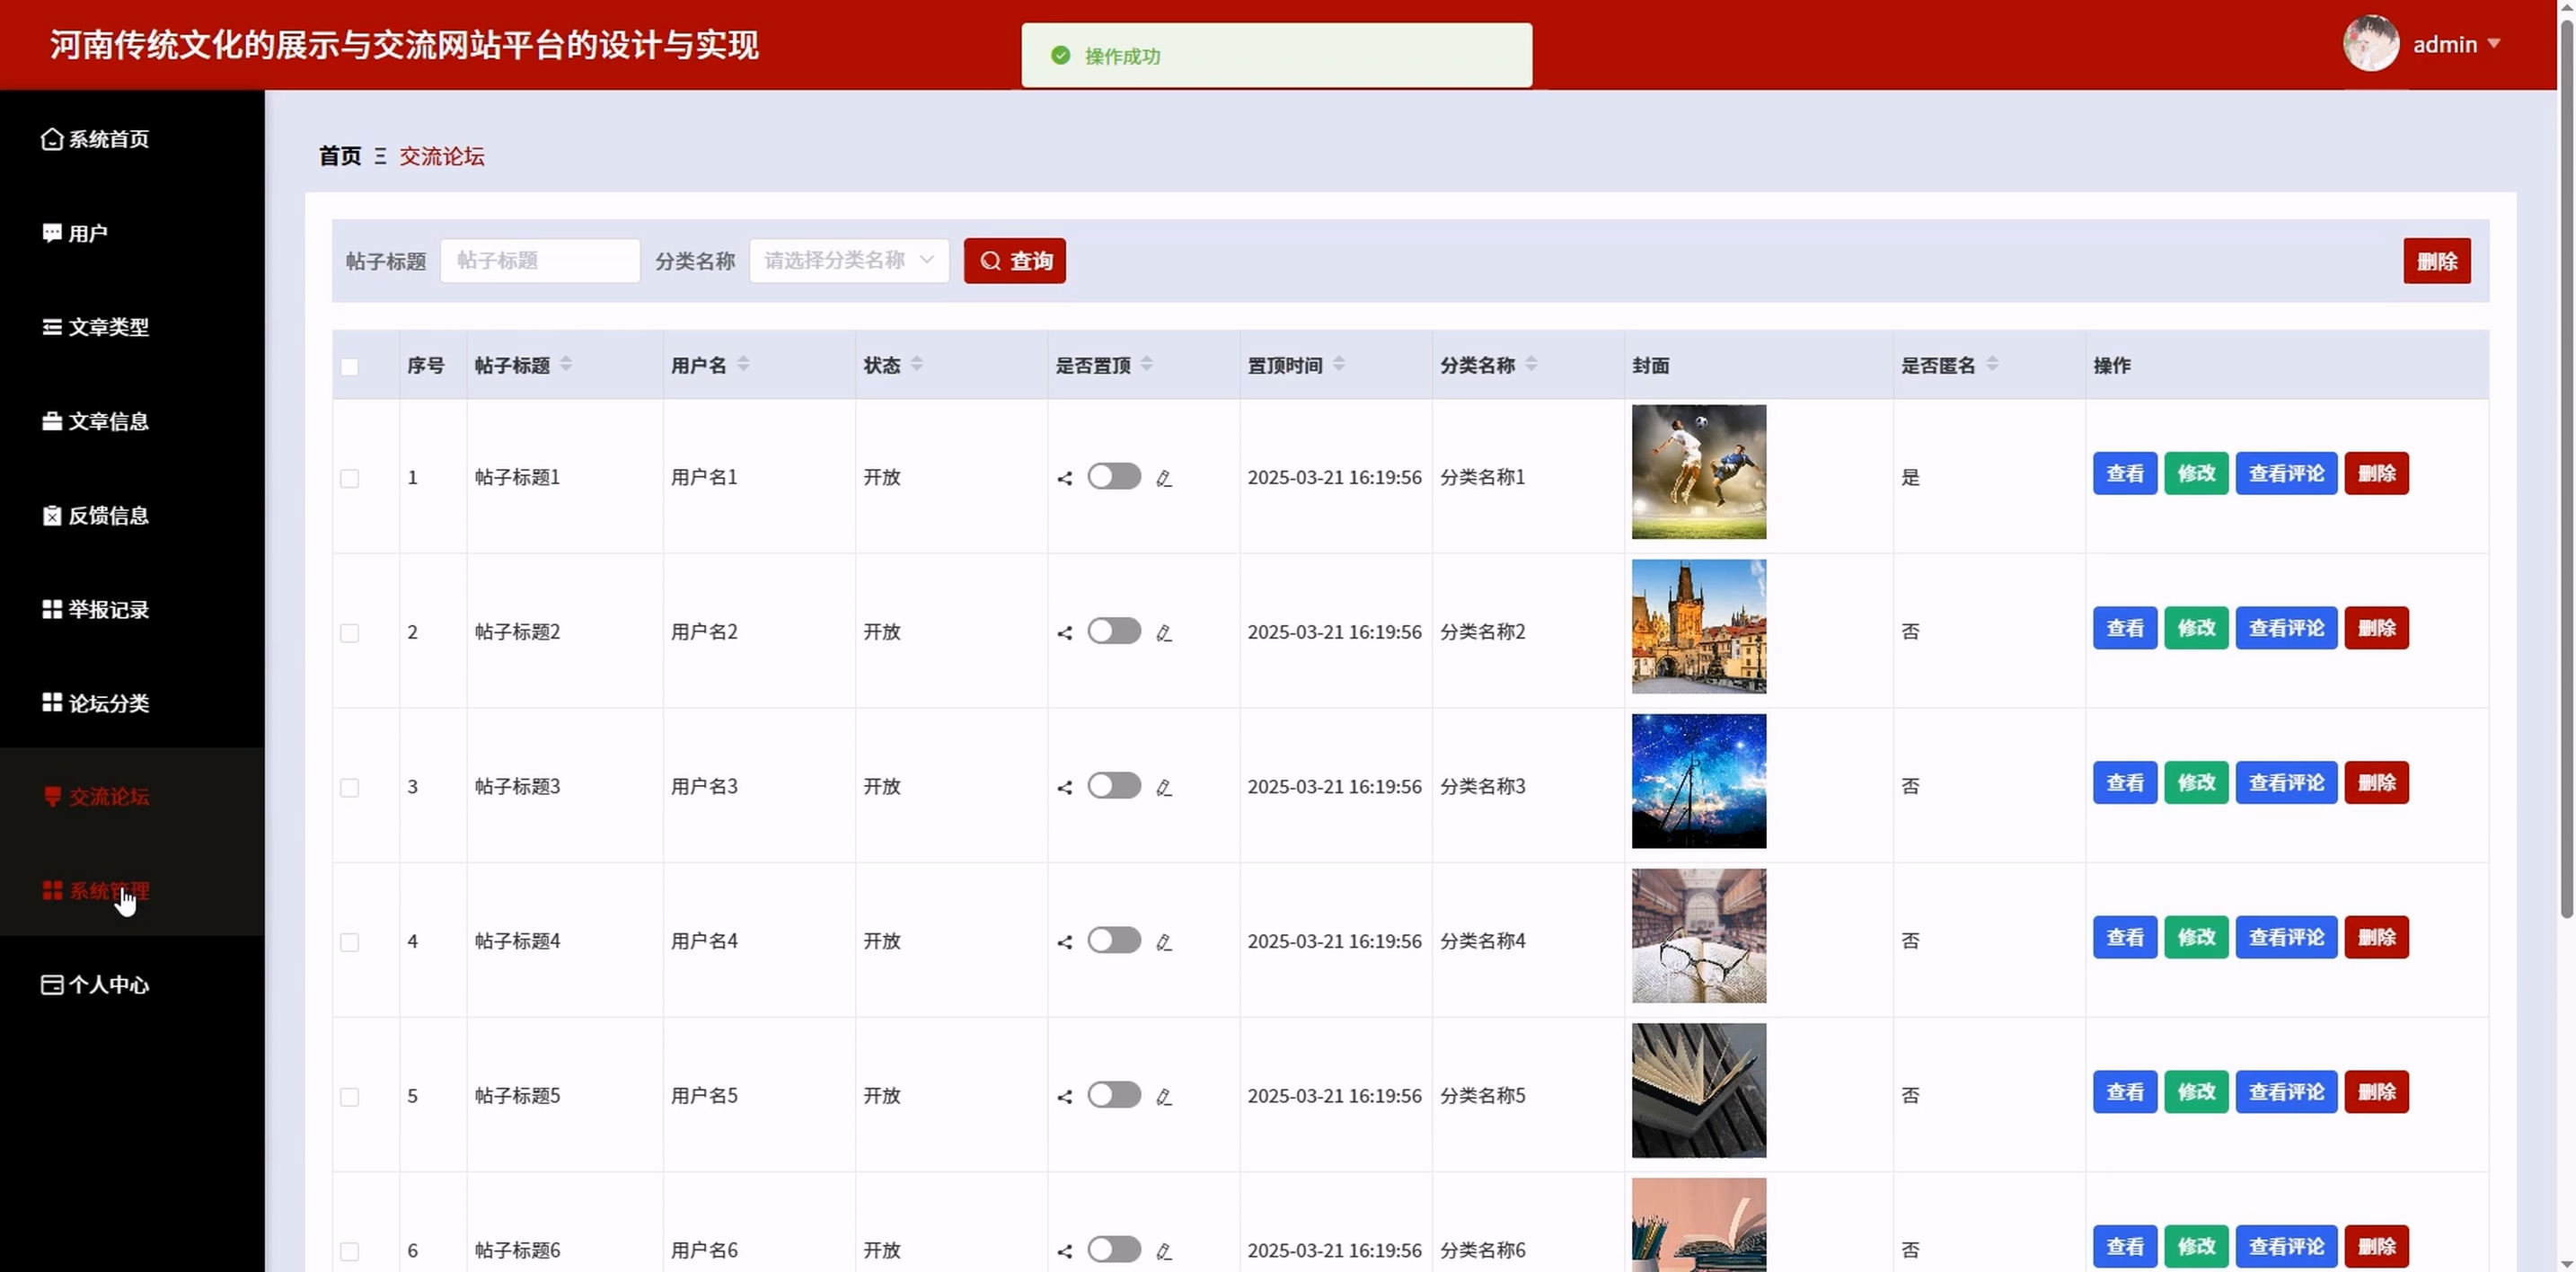This screenshot has width=2576, height=1272.
Task: Sort by 帖子标题 column arrows
Action: point(566,364)
